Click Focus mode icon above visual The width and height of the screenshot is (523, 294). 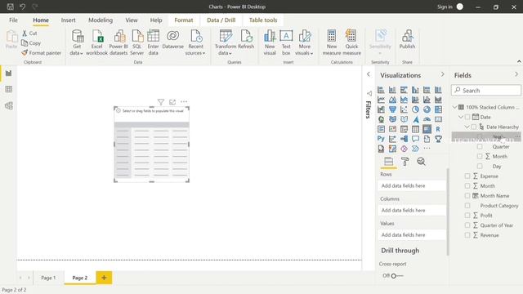click(172, 101)
